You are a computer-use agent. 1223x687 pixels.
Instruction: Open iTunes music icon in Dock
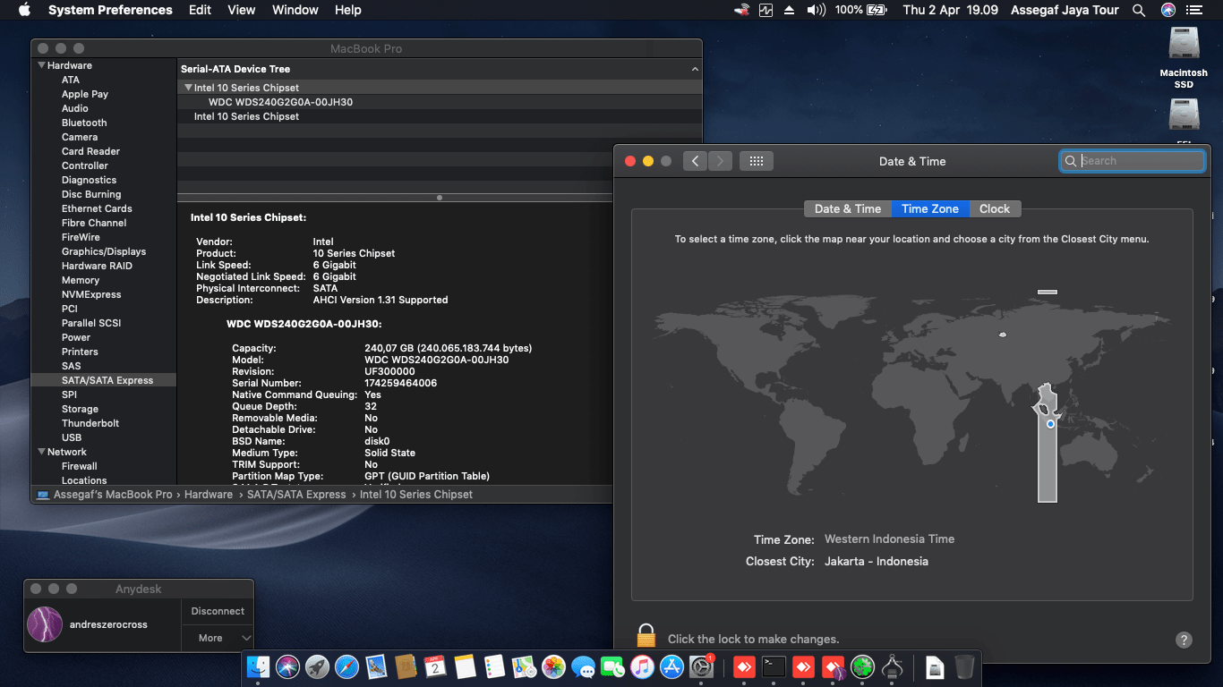click(642, 666)
